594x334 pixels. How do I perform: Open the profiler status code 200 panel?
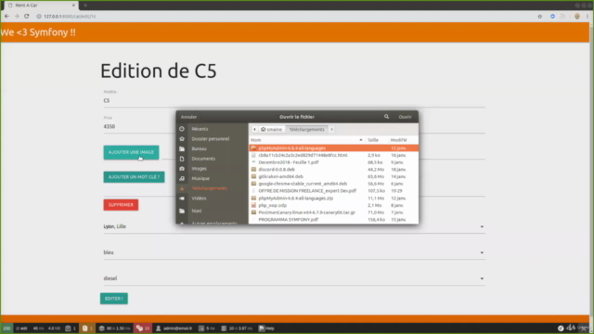coord(6,328)
